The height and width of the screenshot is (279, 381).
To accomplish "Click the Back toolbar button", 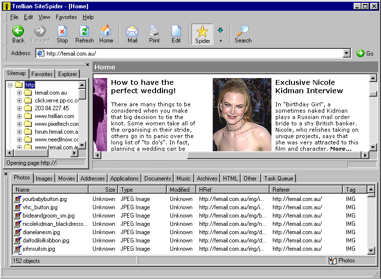I will (x=18, y=34).
